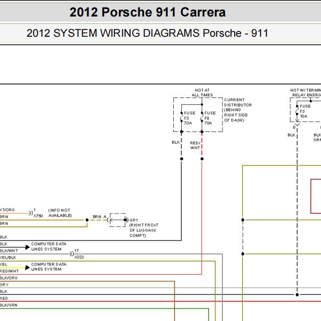Click the "X023" connector label
The height and width of the screenshot is (321, 321).
79,257
